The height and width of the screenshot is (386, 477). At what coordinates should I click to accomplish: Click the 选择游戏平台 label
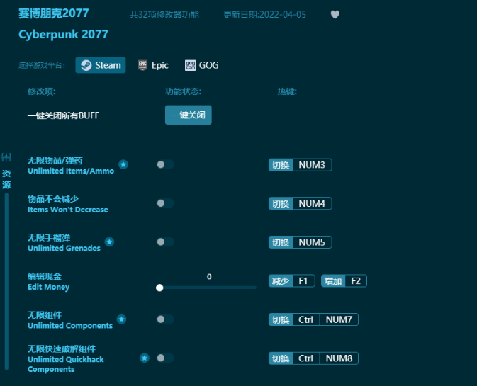[x=42, y=65]
